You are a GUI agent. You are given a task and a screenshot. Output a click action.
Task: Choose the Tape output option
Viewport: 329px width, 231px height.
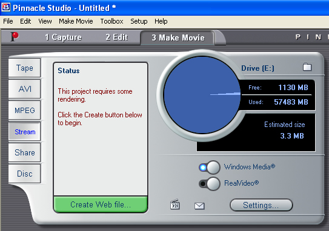click(x=25, y=68)
